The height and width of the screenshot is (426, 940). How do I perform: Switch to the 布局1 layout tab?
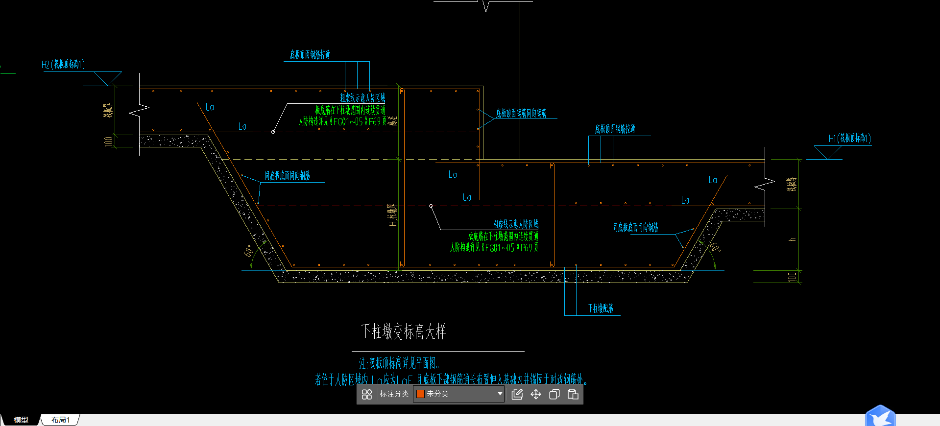point(61,420)
